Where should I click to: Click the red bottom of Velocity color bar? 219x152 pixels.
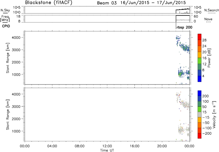(x=200, y=136)
